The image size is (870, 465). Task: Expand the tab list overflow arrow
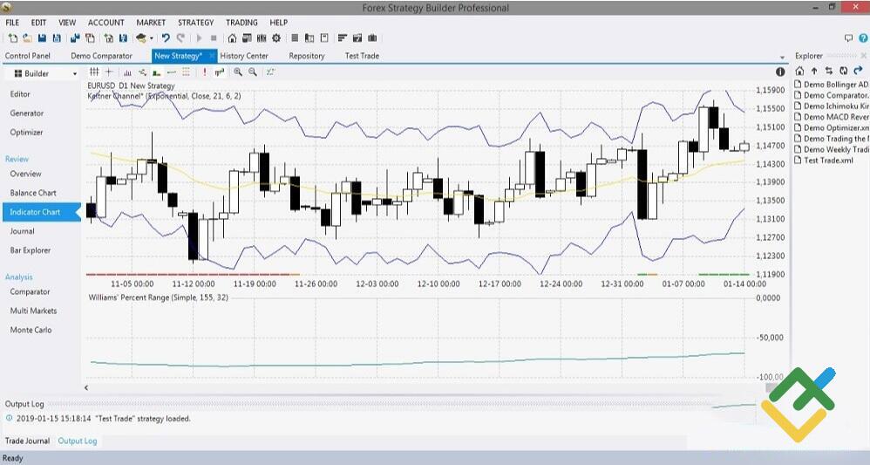pos(782,58)
